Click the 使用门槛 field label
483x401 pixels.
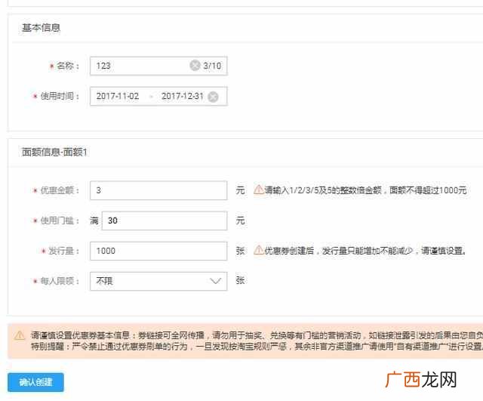click(60, 221)
